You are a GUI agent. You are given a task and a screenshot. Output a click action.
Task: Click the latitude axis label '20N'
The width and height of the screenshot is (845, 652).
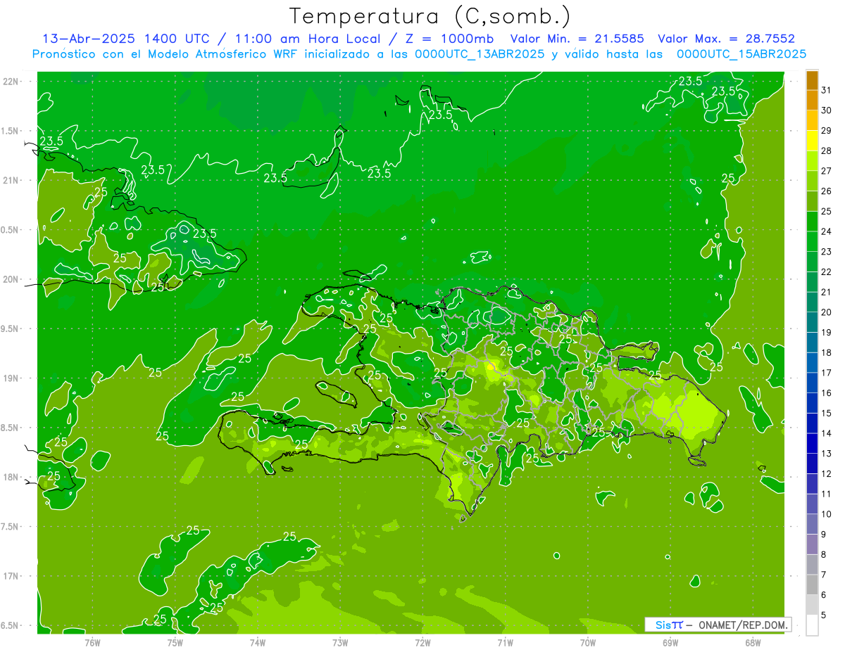(x=12, y=279)
